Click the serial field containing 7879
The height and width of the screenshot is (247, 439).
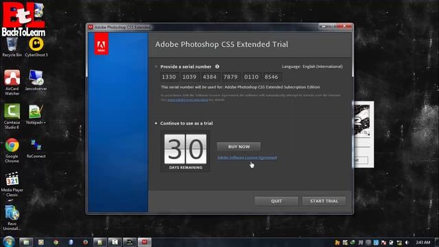(230, 77)
